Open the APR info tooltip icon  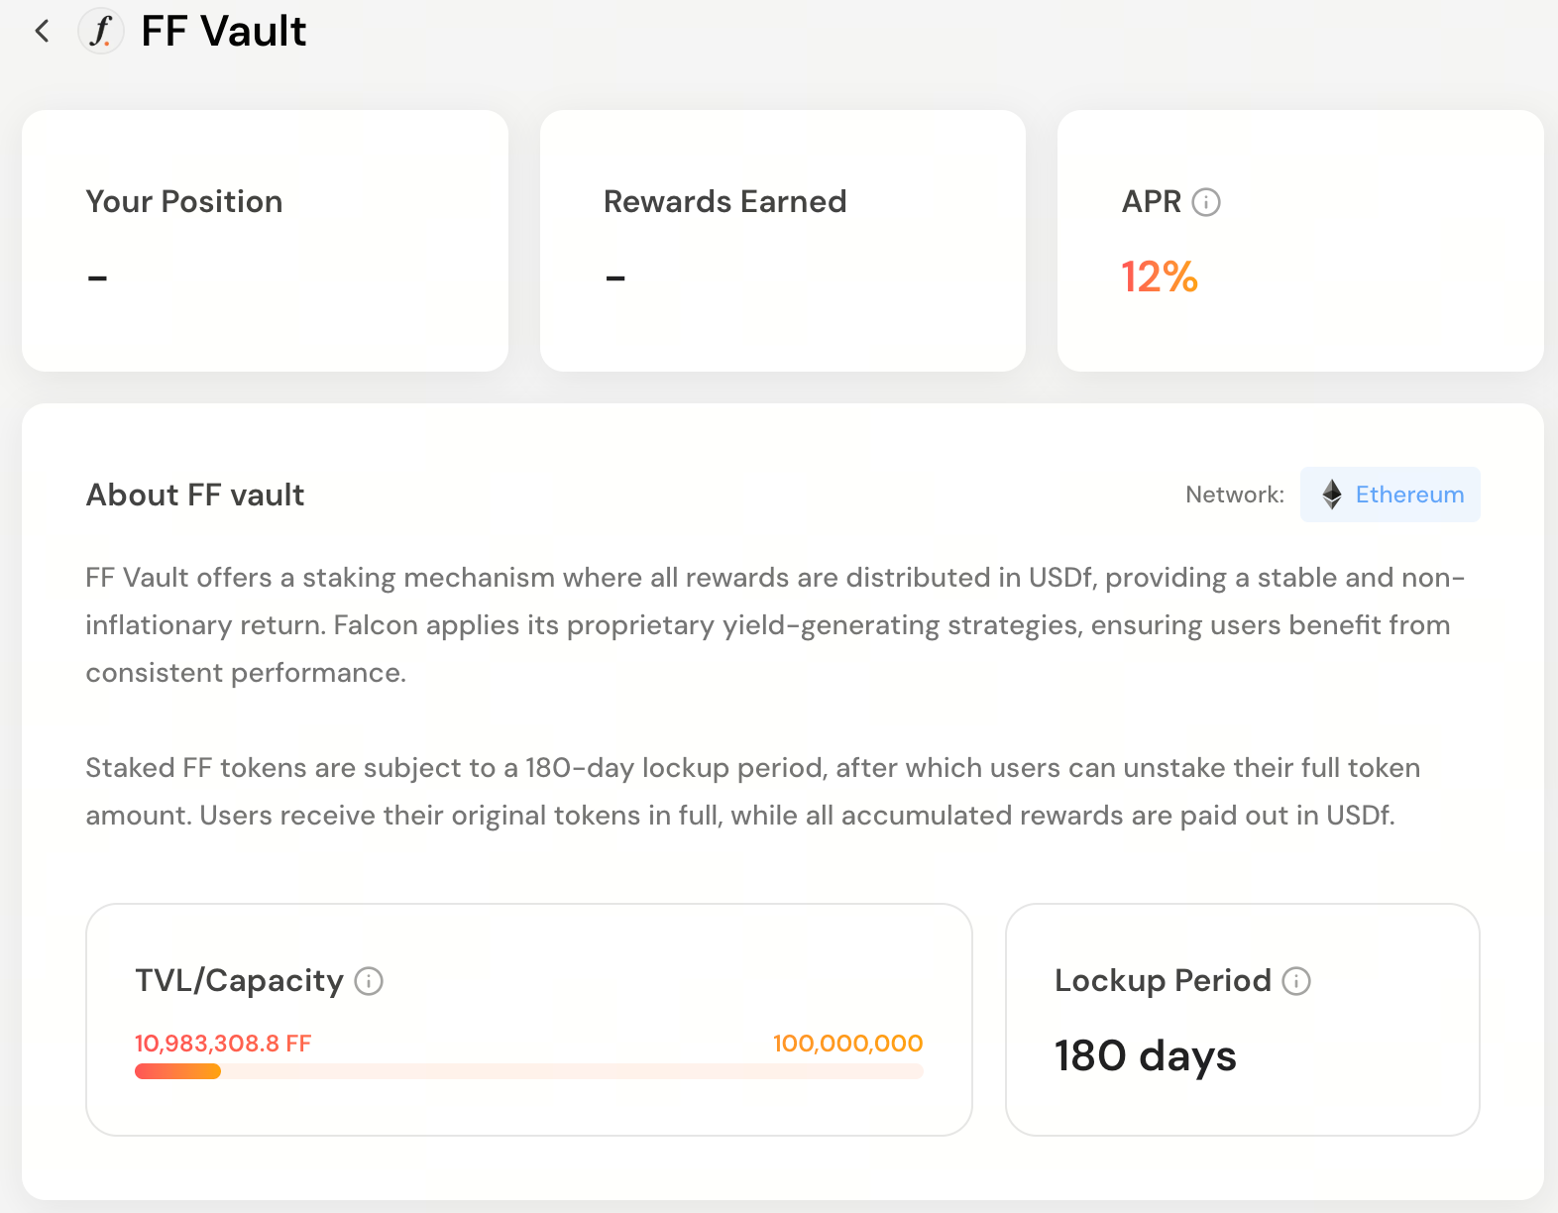click(1205, 202)
